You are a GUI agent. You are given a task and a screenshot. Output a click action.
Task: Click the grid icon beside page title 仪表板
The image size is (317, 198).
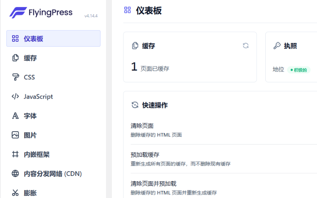[x=128, y=10]
